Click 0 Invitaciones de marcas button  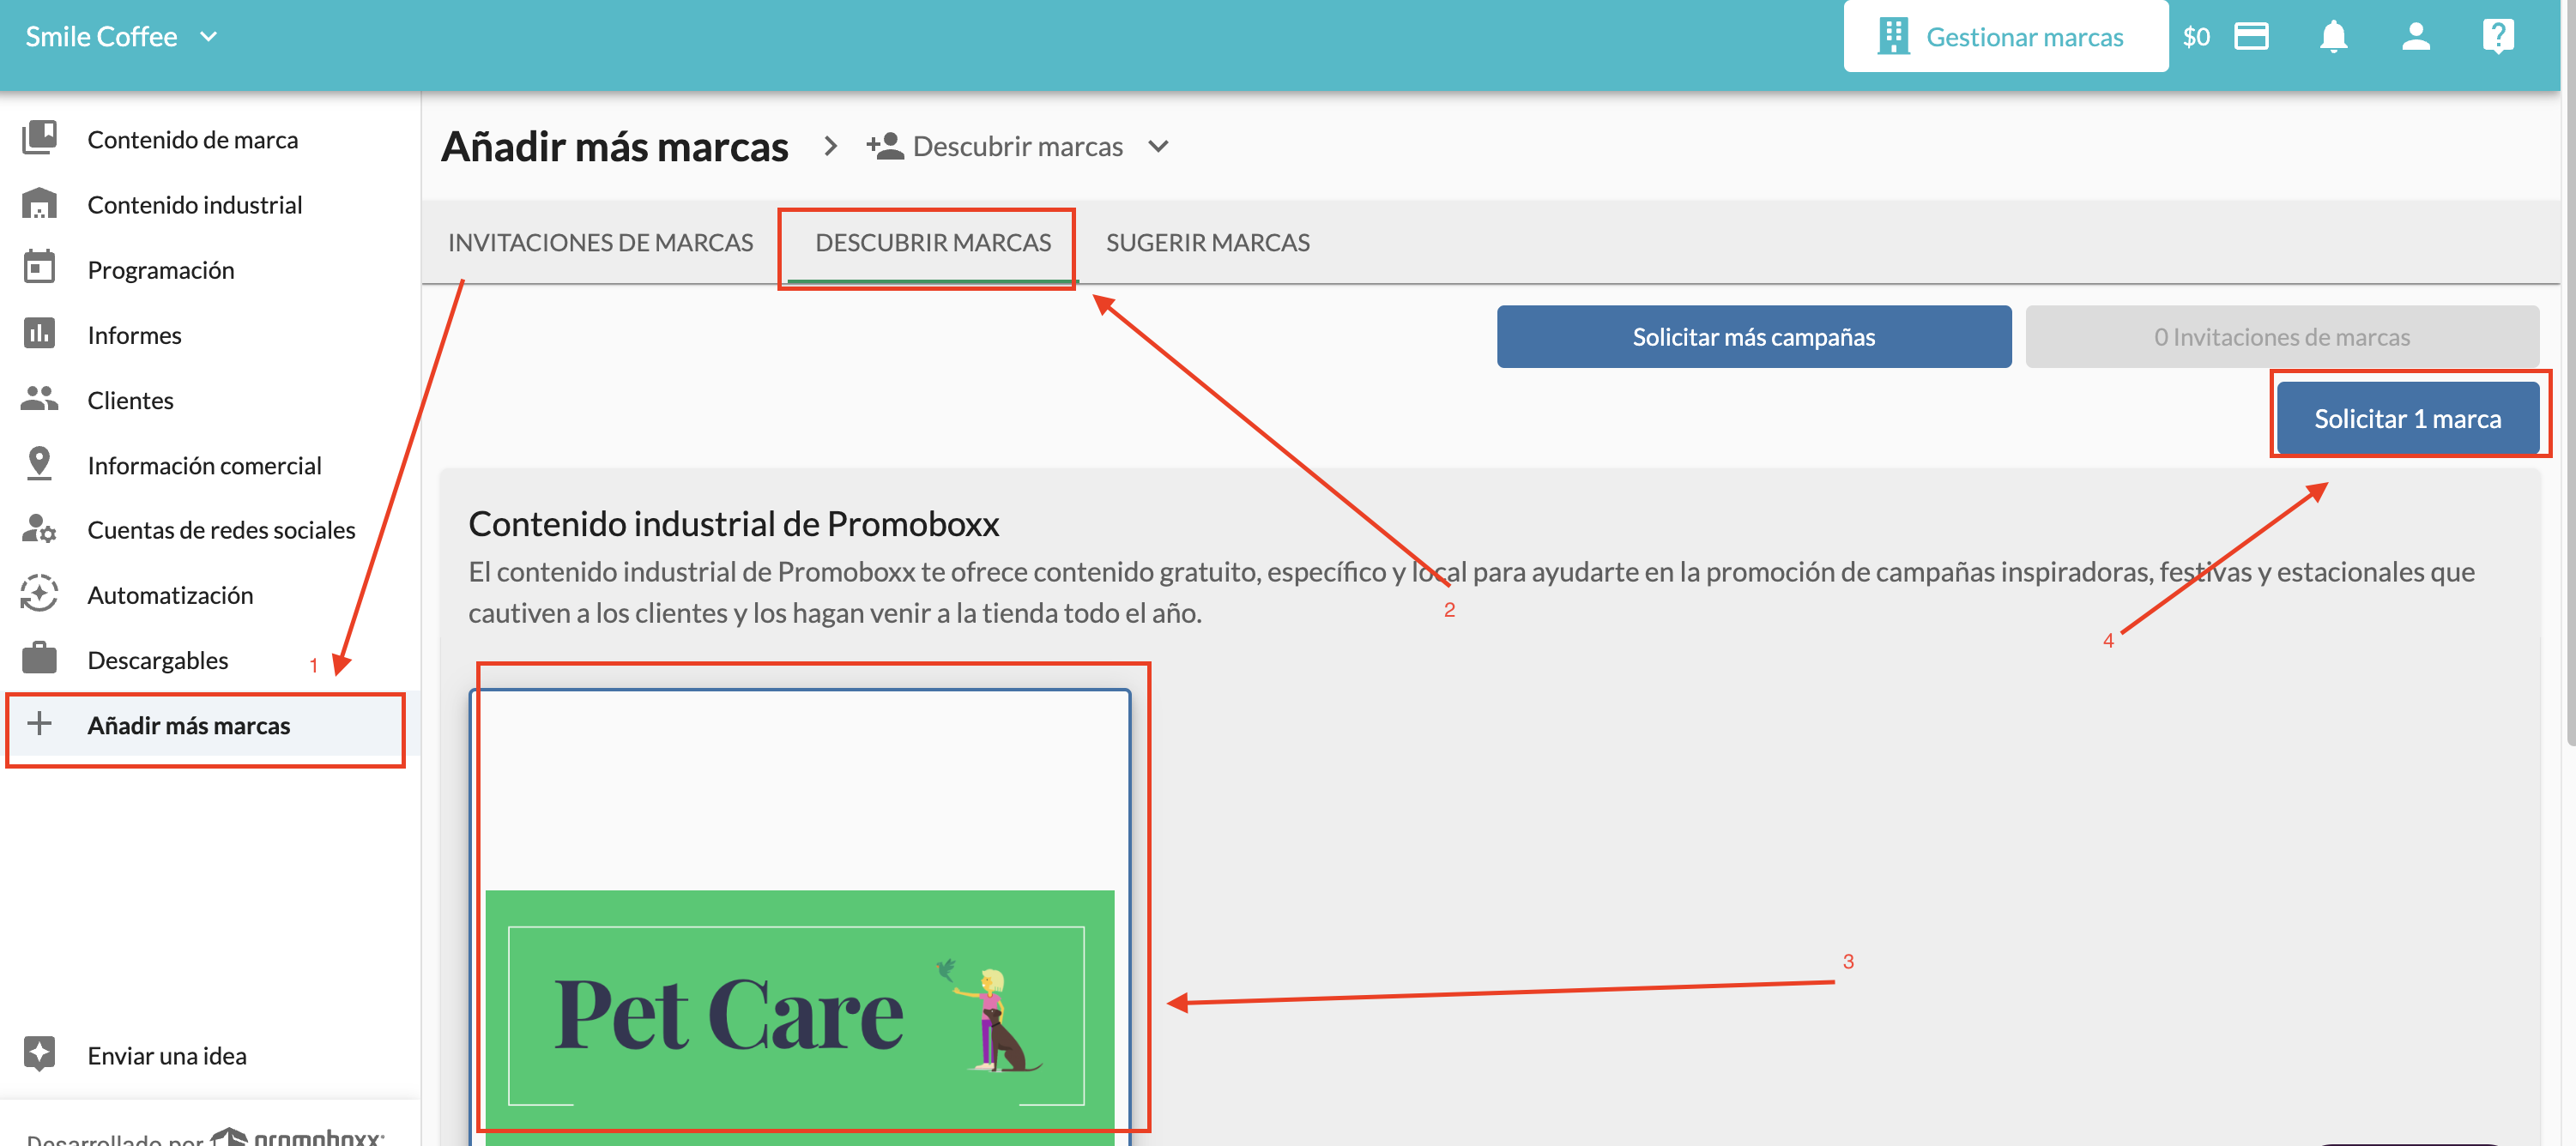(x=2281, y=337)
